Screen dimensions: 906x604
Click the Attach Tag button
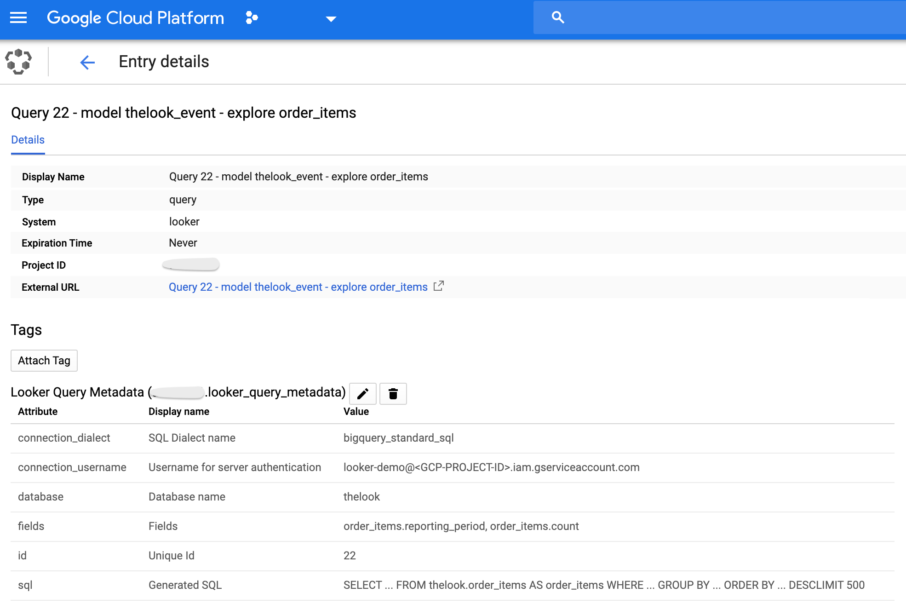coord(44,361)
